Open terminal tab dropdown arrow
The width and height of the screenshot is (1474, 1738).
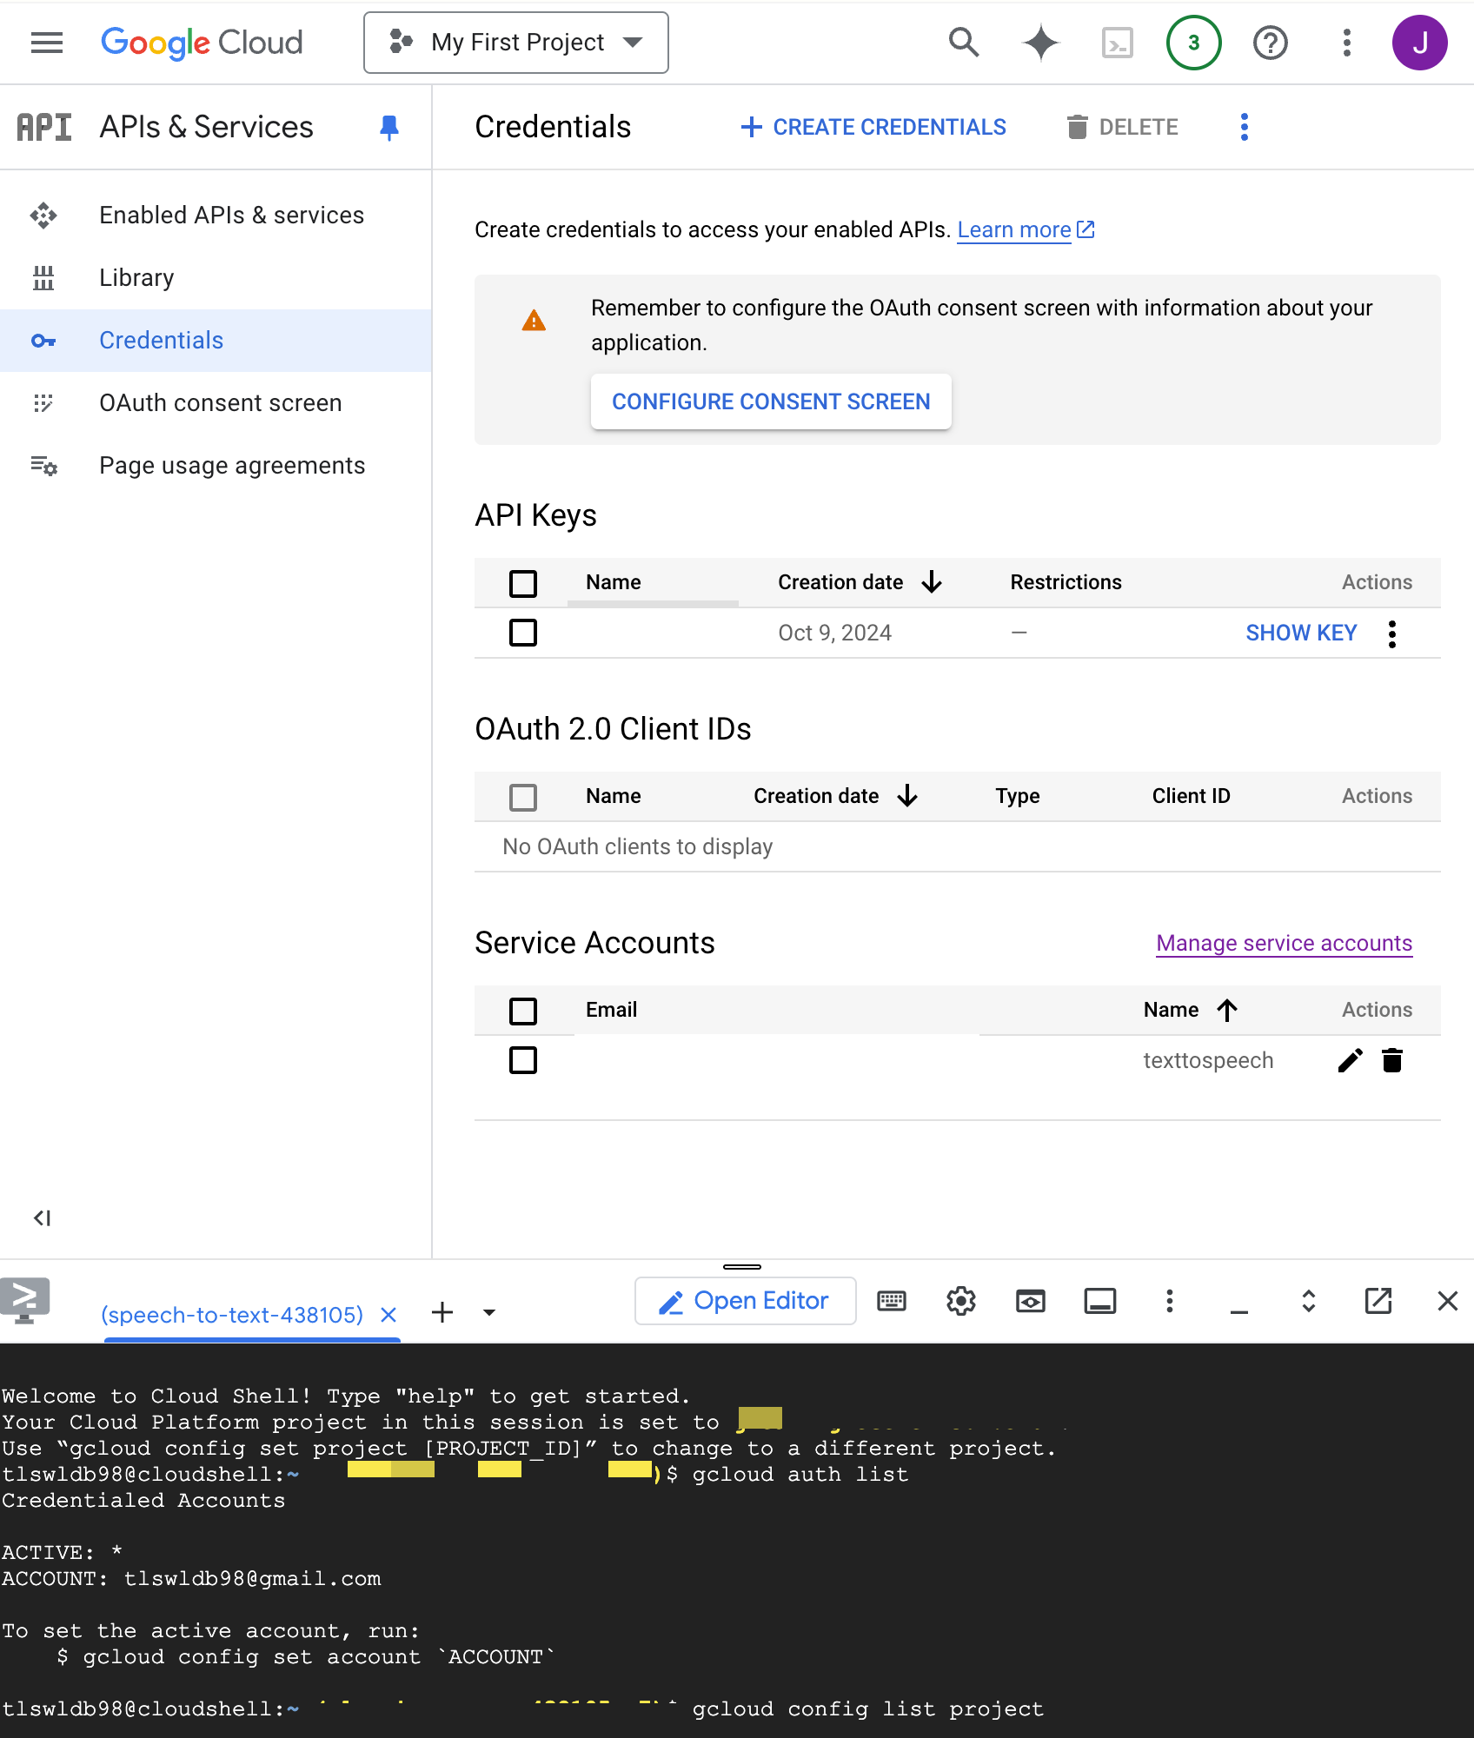tap(489, 1312)
